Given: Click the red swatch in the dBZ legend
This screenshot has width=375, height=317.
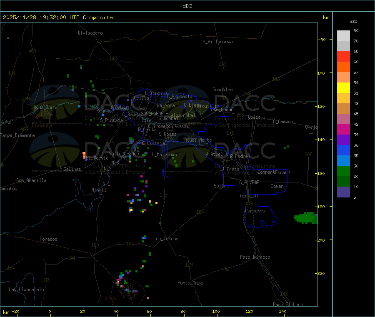Looking at the screenshot, I should coord(343,56).
